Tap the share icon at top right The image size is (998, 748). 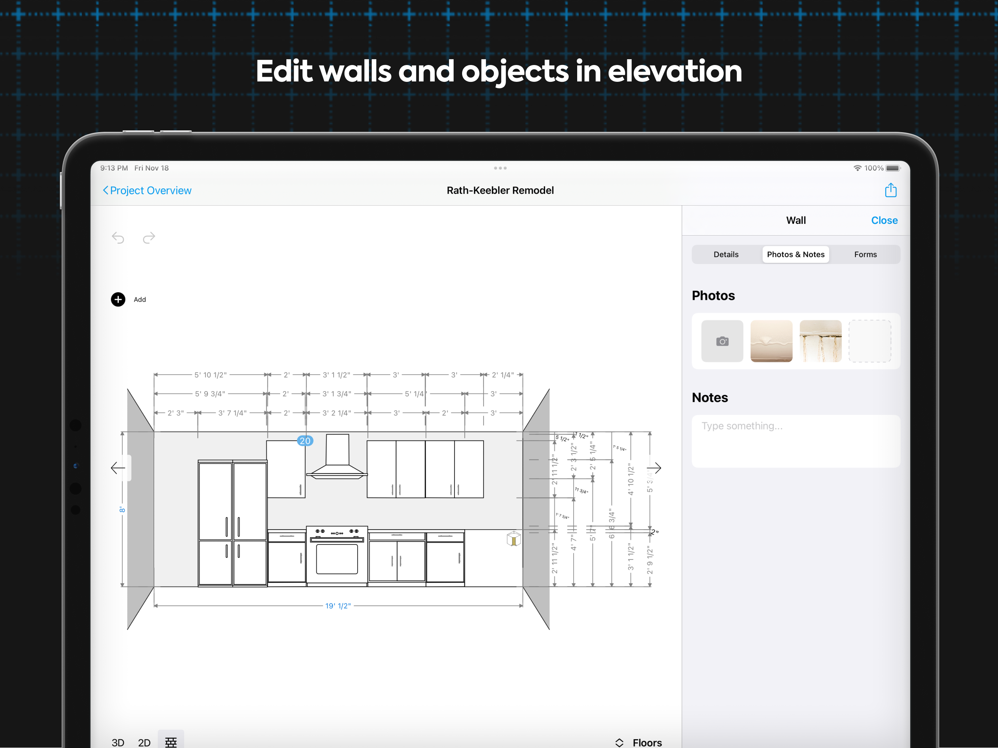click(890, 190)
